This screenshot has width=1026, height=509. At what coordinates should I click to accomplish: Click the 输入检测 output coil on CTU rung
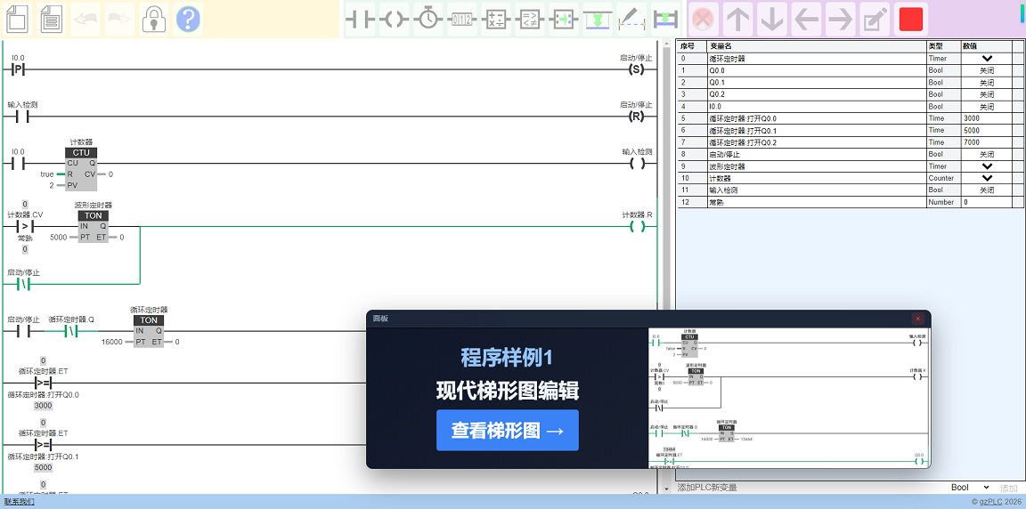[x=637, y=164]
